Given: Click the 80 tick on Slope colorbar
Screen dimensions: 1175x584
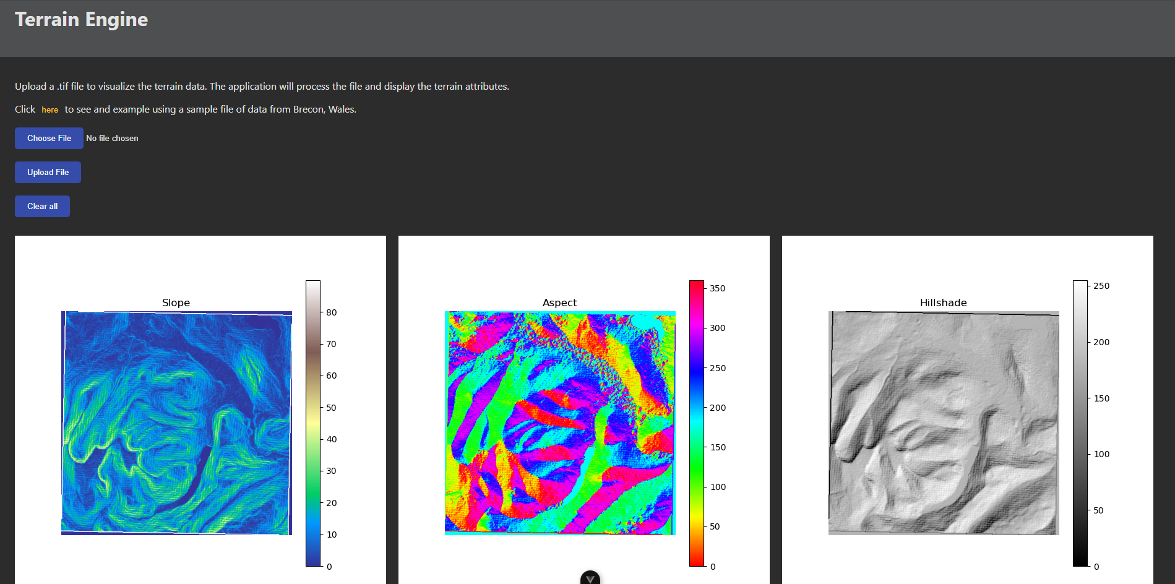Looking at the screenshot, I should (331, 312).
